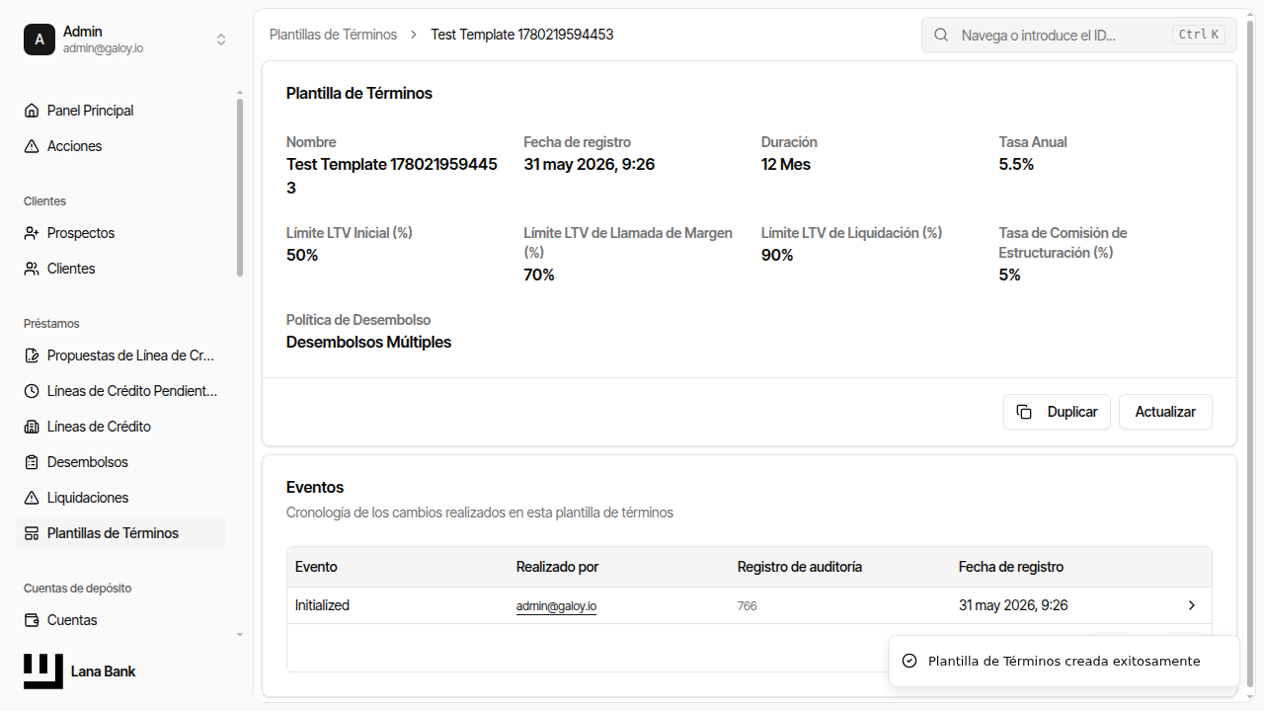Image resolution: width=1264 pixels, height=711 pixels.
Task: Click the search magnifier icon
Action: [942, 35]
